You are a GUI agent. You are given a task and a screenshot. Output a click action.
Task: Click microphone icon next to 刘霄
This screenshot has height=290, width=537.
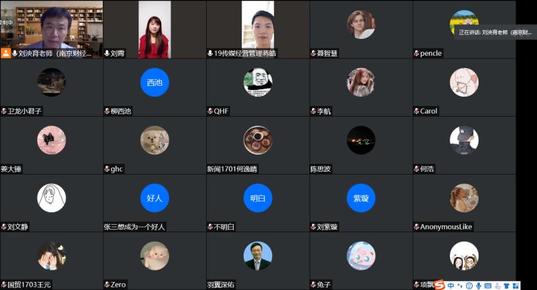tap(107, 54)
